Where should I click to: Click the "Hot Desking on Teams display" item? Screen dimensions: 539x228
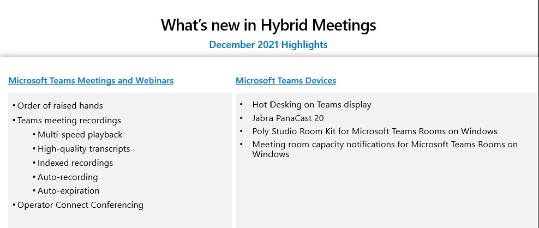click(312, 105)
